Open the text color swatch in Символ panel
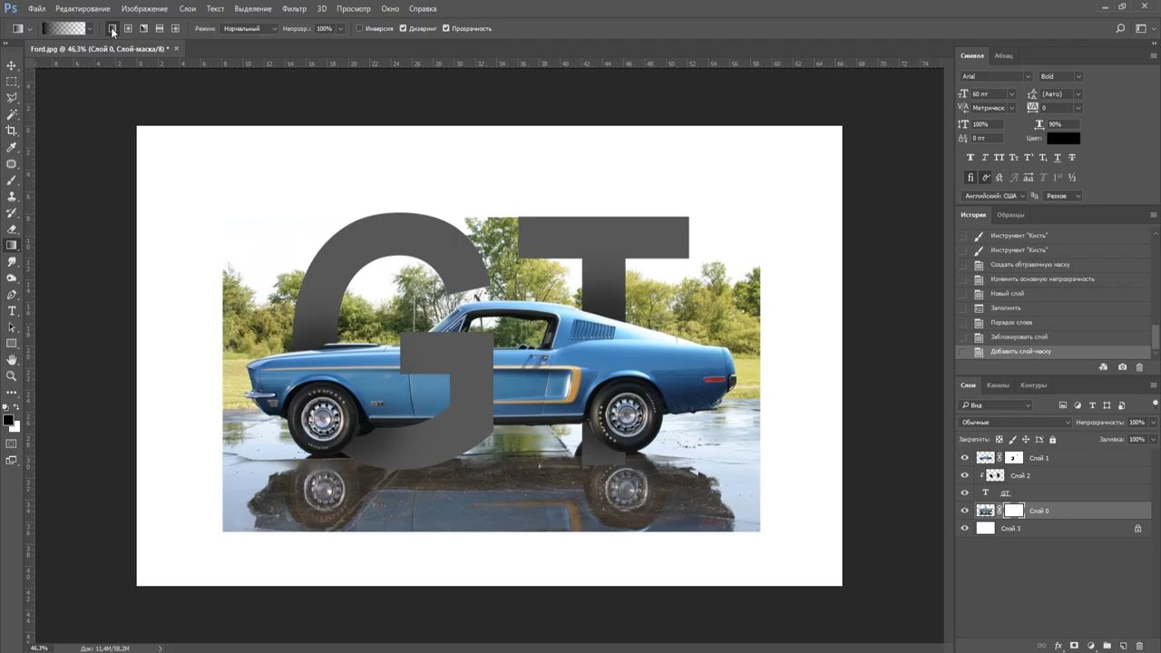This screenshot has width=1161, height=653. click(x=1063, y=139)
